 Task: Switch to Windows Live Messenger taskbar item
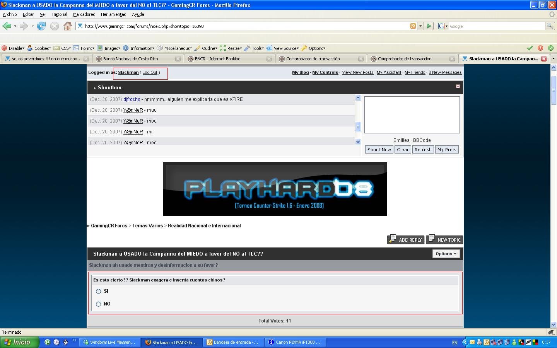[x=109, y=342]
